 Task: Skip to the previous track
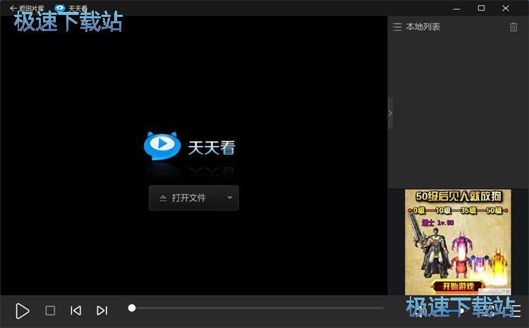pos(75,310)
